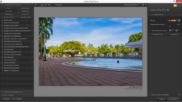Add a negative control point
Image resolution: width=182 pixels, height=102 pixels.
tap(177, 31)
